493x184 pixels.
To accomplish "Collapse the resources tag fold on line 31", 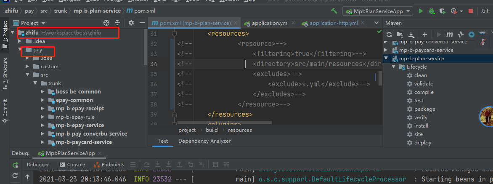I will pos(175,33).
